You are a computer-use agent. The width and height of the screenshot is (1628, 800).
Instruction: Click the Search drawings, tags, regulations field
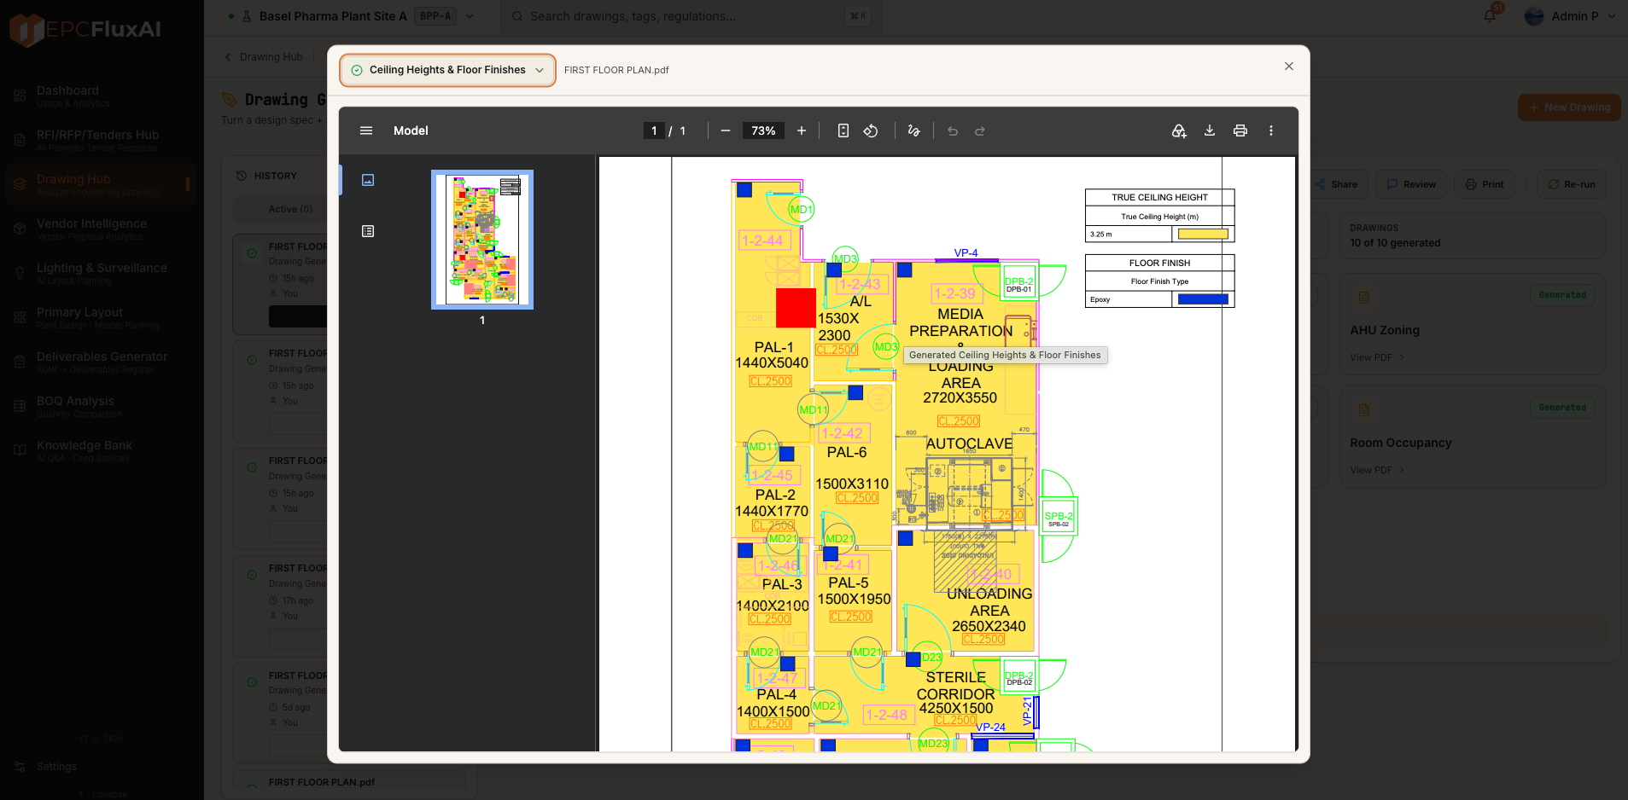click(x=691, y=16)
